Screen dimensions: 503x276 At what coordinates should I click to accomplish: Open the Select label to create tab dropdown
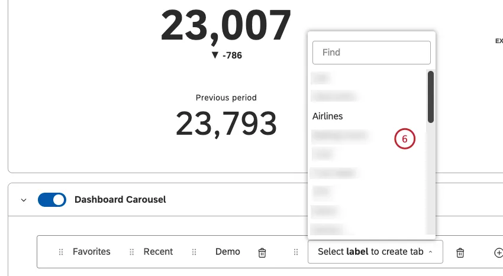375,252
